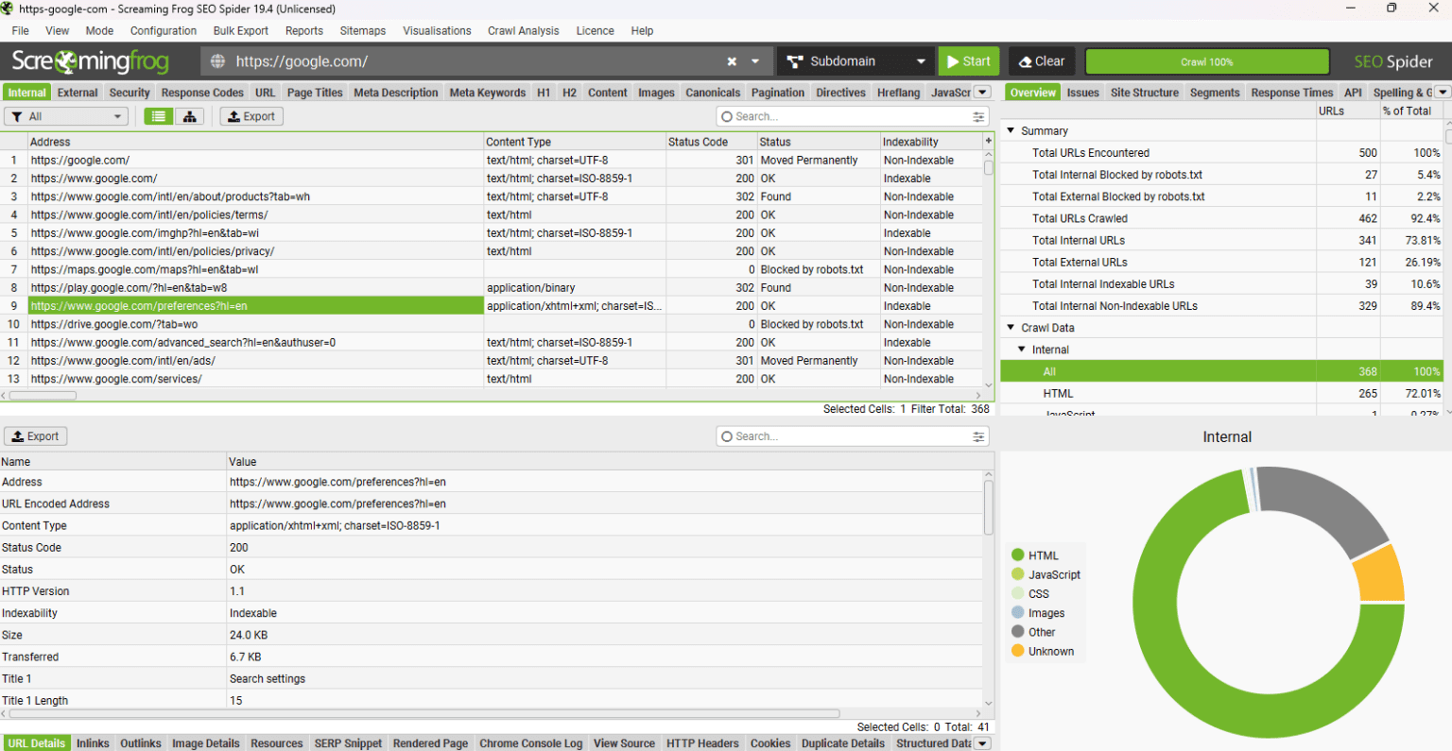This screenshot has width=1452, height=751.
Task: Collapse the Crawl Data tree node
Action: pos(1011,328)
